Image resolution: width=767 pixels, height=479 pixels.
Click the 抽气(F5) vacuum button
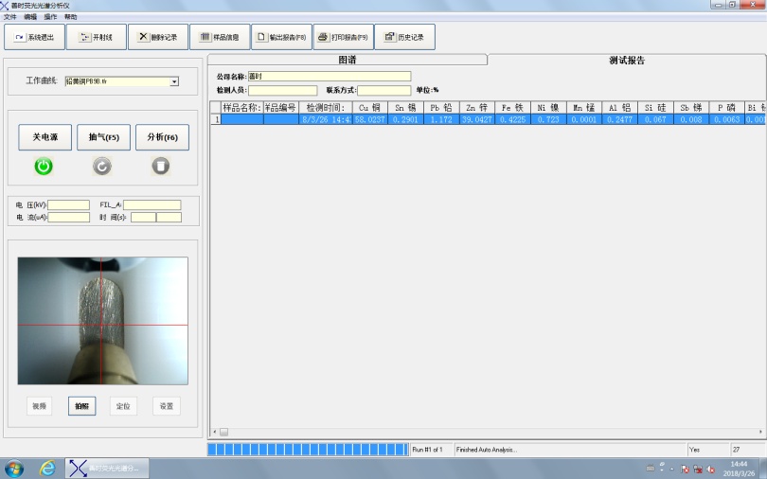click(104, 137)
